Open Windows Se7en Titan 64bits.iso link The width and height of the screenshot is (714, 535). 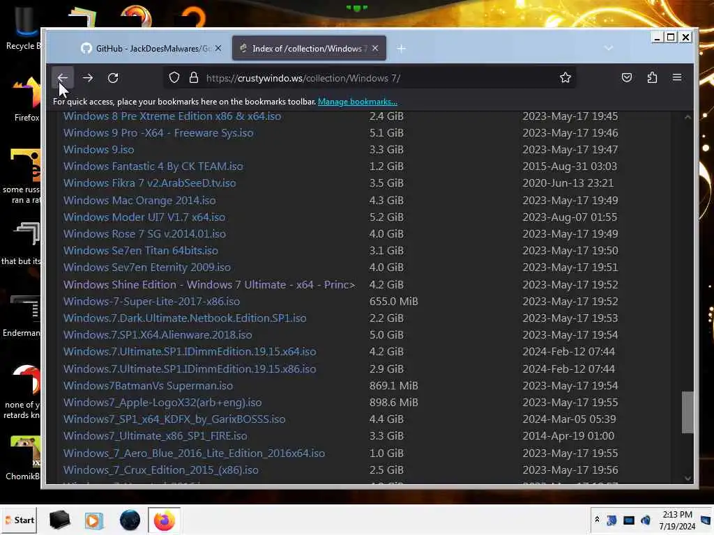click(141, 251)
